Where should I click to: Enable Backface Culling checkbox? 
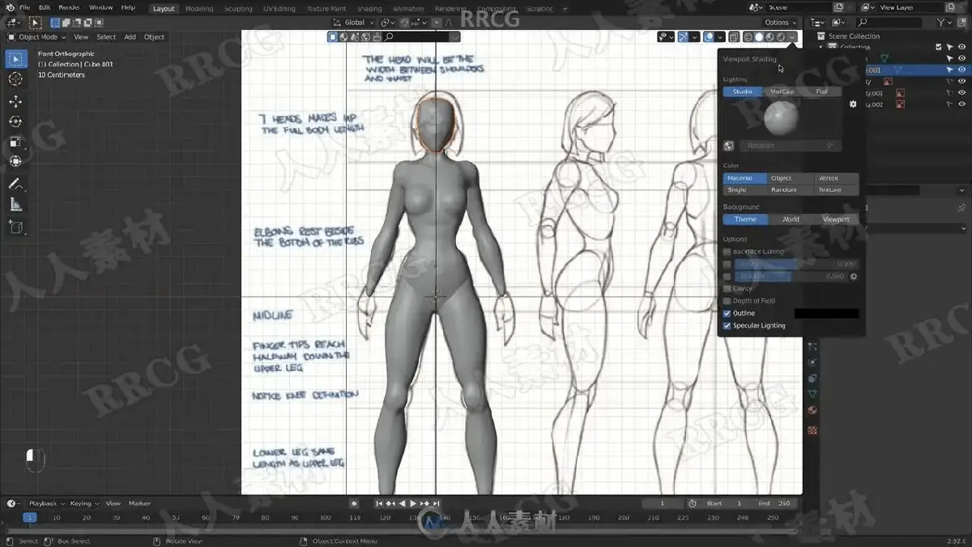727,252
